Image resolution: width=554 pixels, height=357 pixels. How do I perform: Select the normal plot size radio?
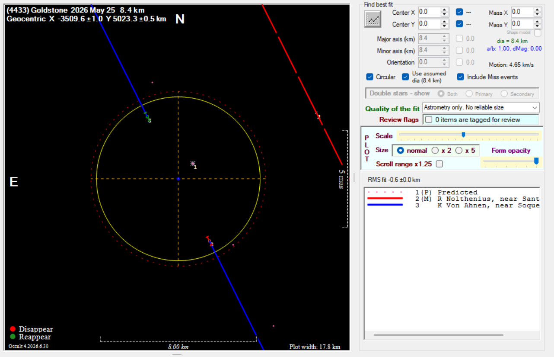[400, 151]
